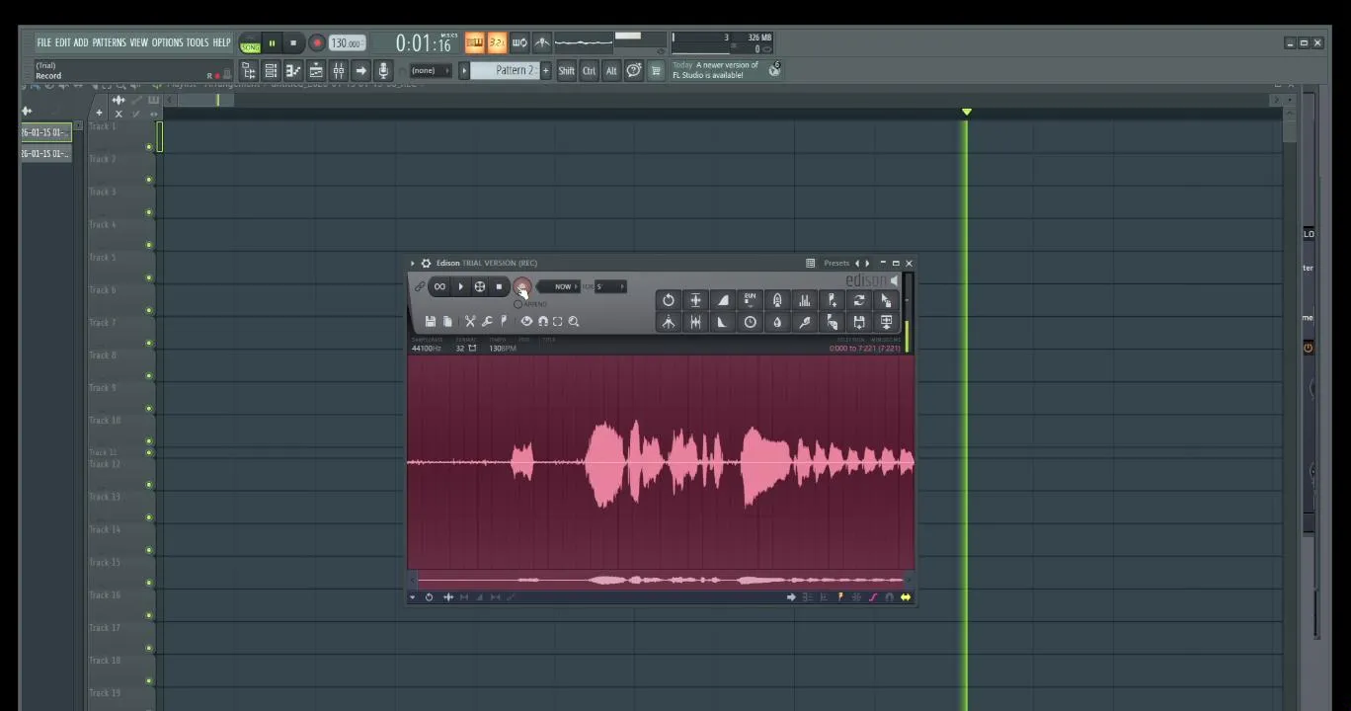
Task: Toggle the 3-2-1 countdown before recording
Action: point(497,42)
